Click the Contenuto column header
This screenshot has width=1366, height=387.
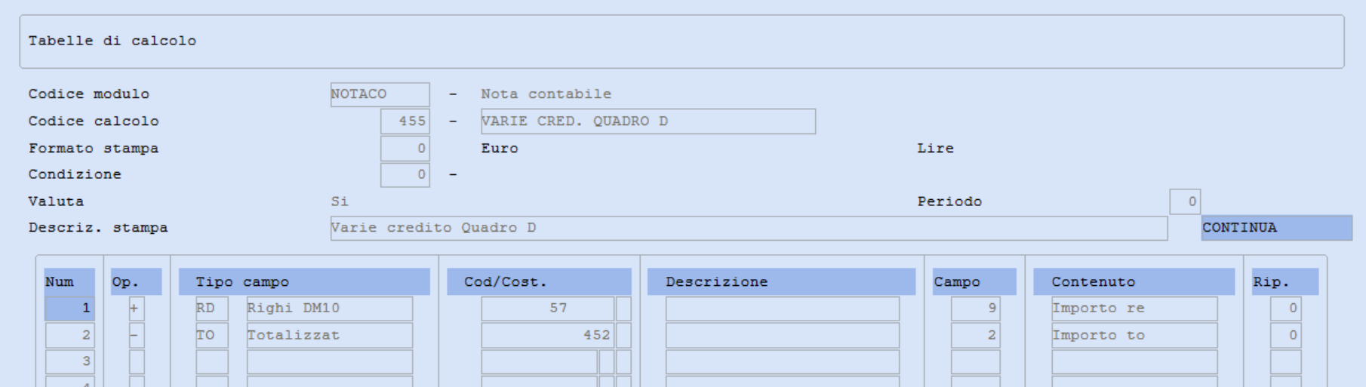pyautogui.click(x=1134, y=281)
